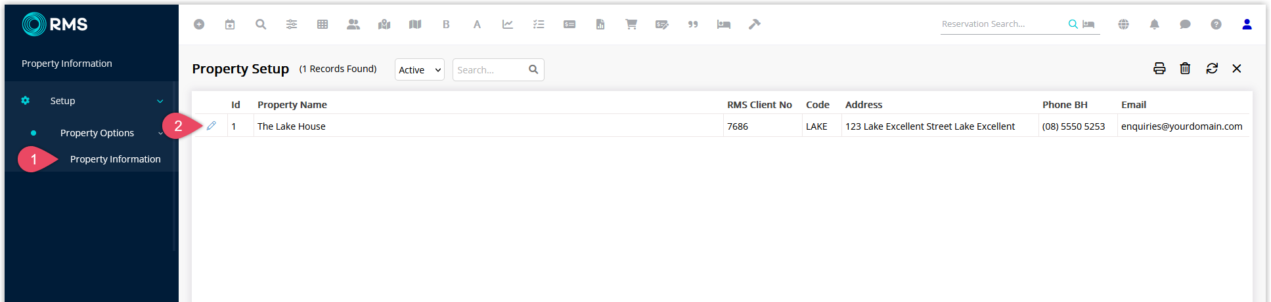Screen dimensions: 1271x302
Task: Open the hammer utilities icon
Action: click(755, 24)
